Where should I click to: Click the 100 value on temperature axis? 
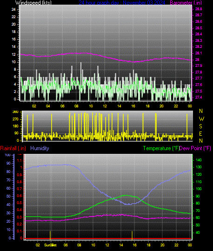pyautogui.click(x=199, y=189)
